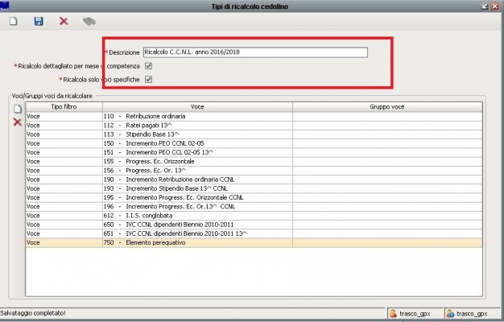Remove selected row with red X beside table
This screenshot has height=322, width=504.
(x=18, y=122)
